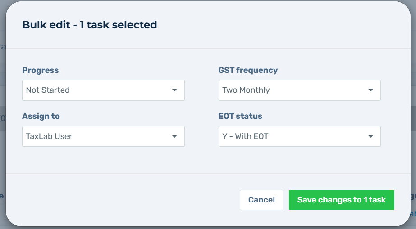416x229 pixels.
Task: Expand the "Two Monthly" frequency selector
Action: coord(299,90)
